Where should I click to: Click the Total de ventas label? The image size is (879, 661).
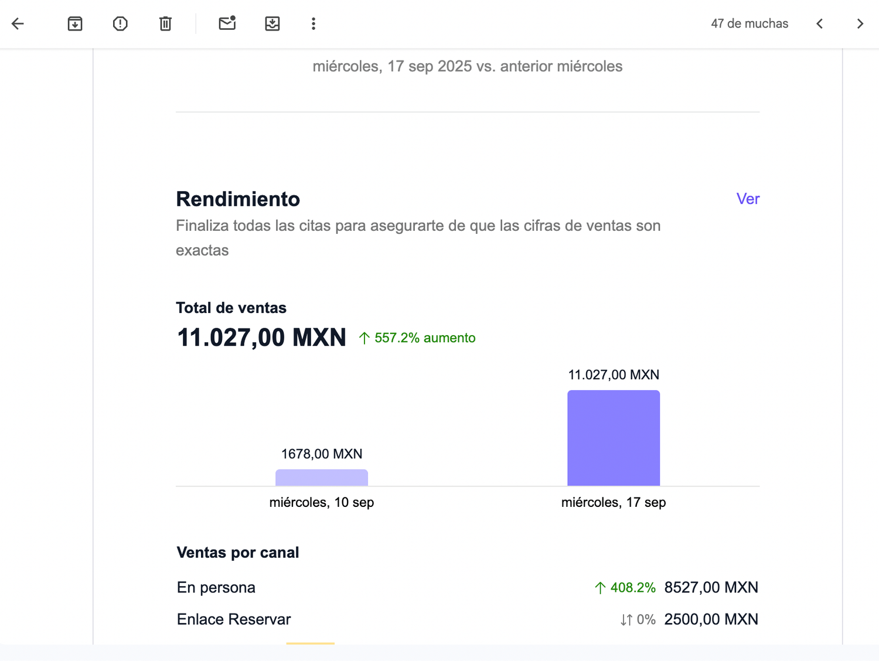231,308
